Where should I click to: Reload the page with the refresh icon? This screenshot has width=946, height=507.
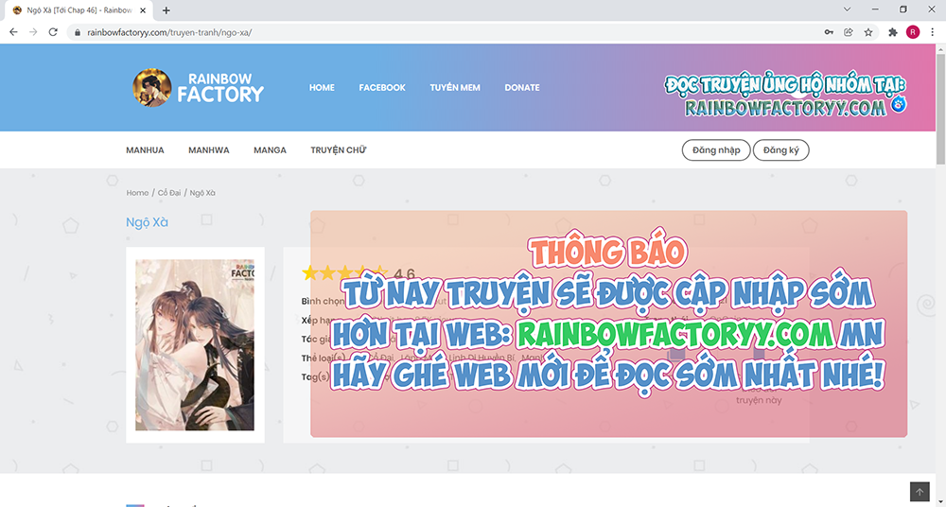(x=54, y=31)
